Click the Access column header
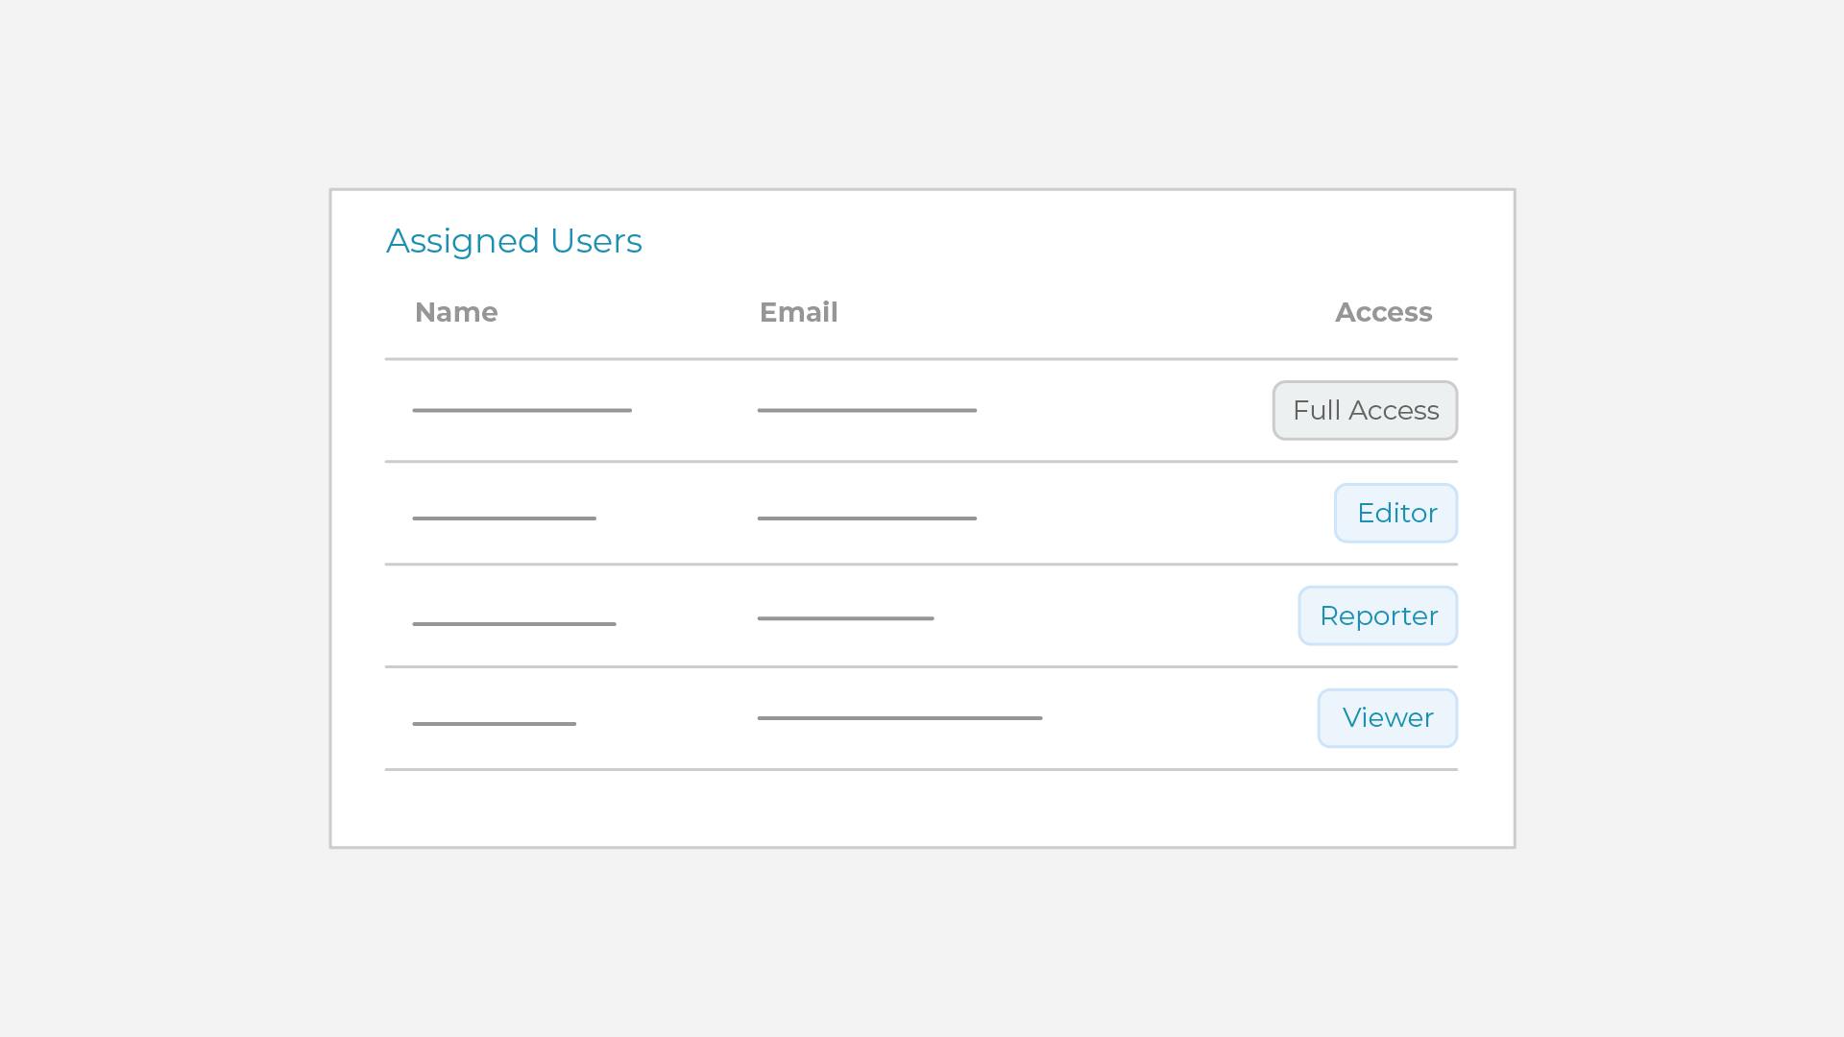Viewport: 1844px width, 1037px height. pyautogui.click(x=1383, y=313)
